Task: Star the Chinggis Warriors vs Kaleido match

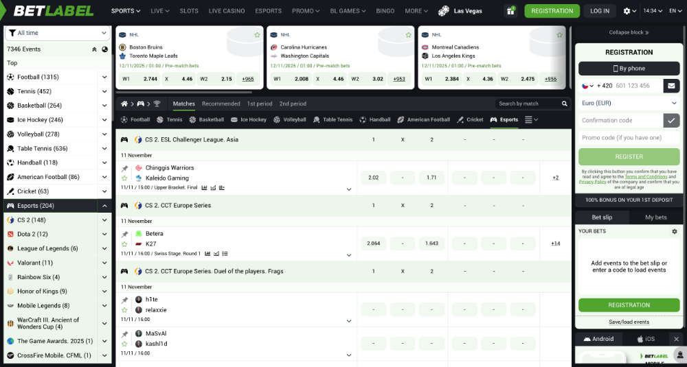Action: click(x=124, y=178)
